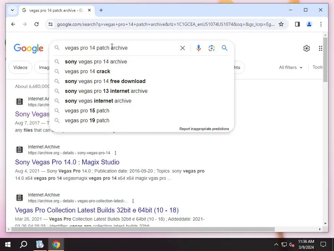
Task: Submit search with blue magnifier icon
Action: pos(224,48)
